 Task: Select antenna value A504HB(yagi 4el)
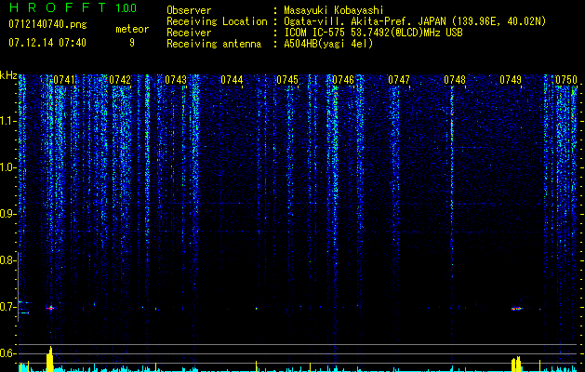[328, 44]
